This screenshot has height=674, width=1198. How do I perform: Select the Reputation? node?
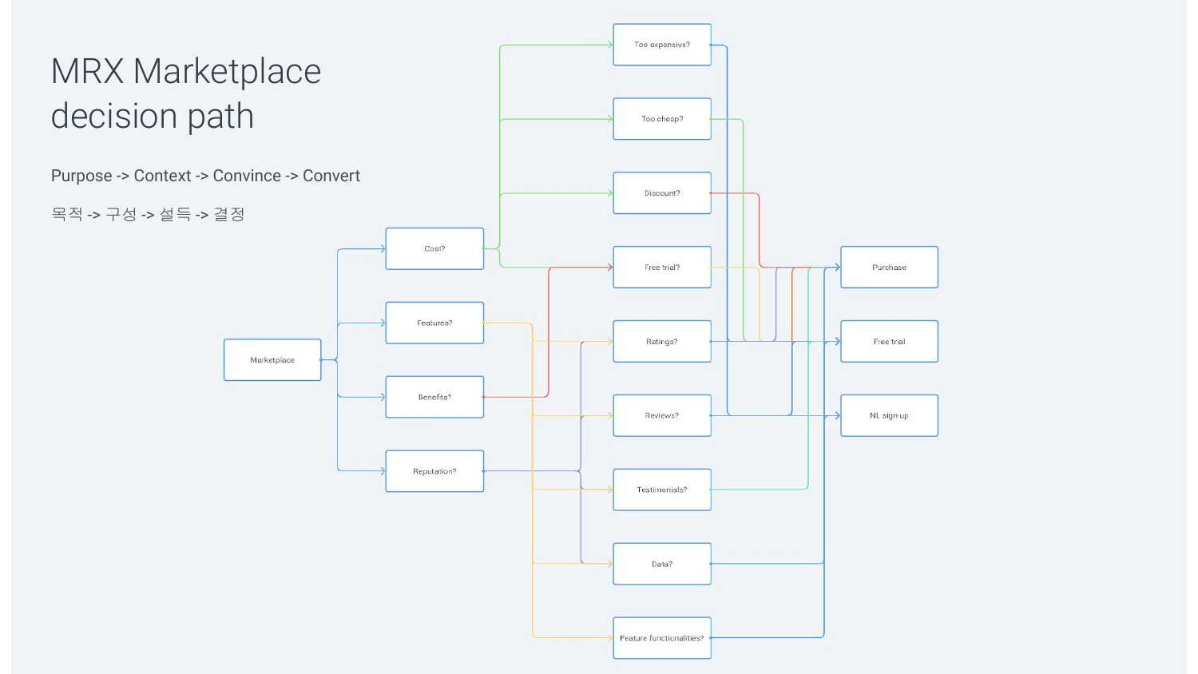434,471
